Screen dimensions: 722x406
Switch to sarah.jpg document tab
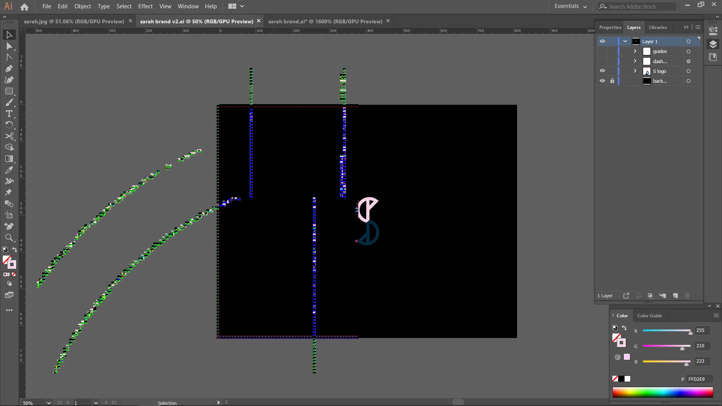pos(74,21)
